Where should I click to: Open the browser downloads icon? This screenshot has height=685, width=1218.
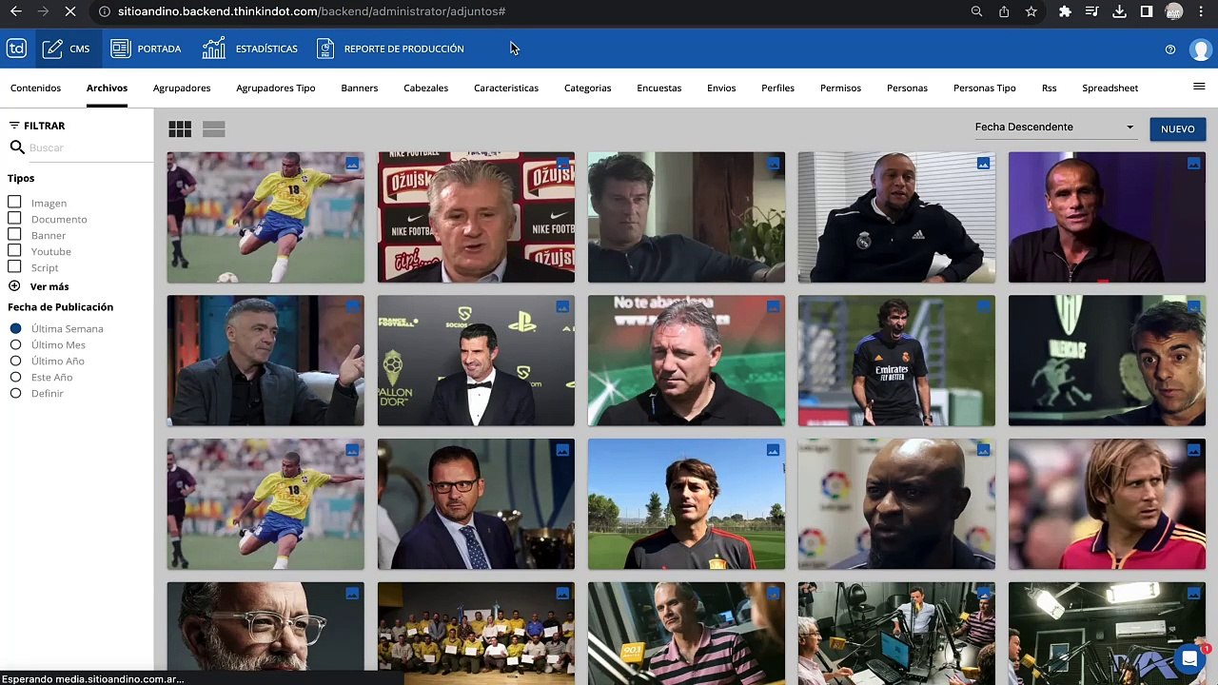(x=1120, y=11)
